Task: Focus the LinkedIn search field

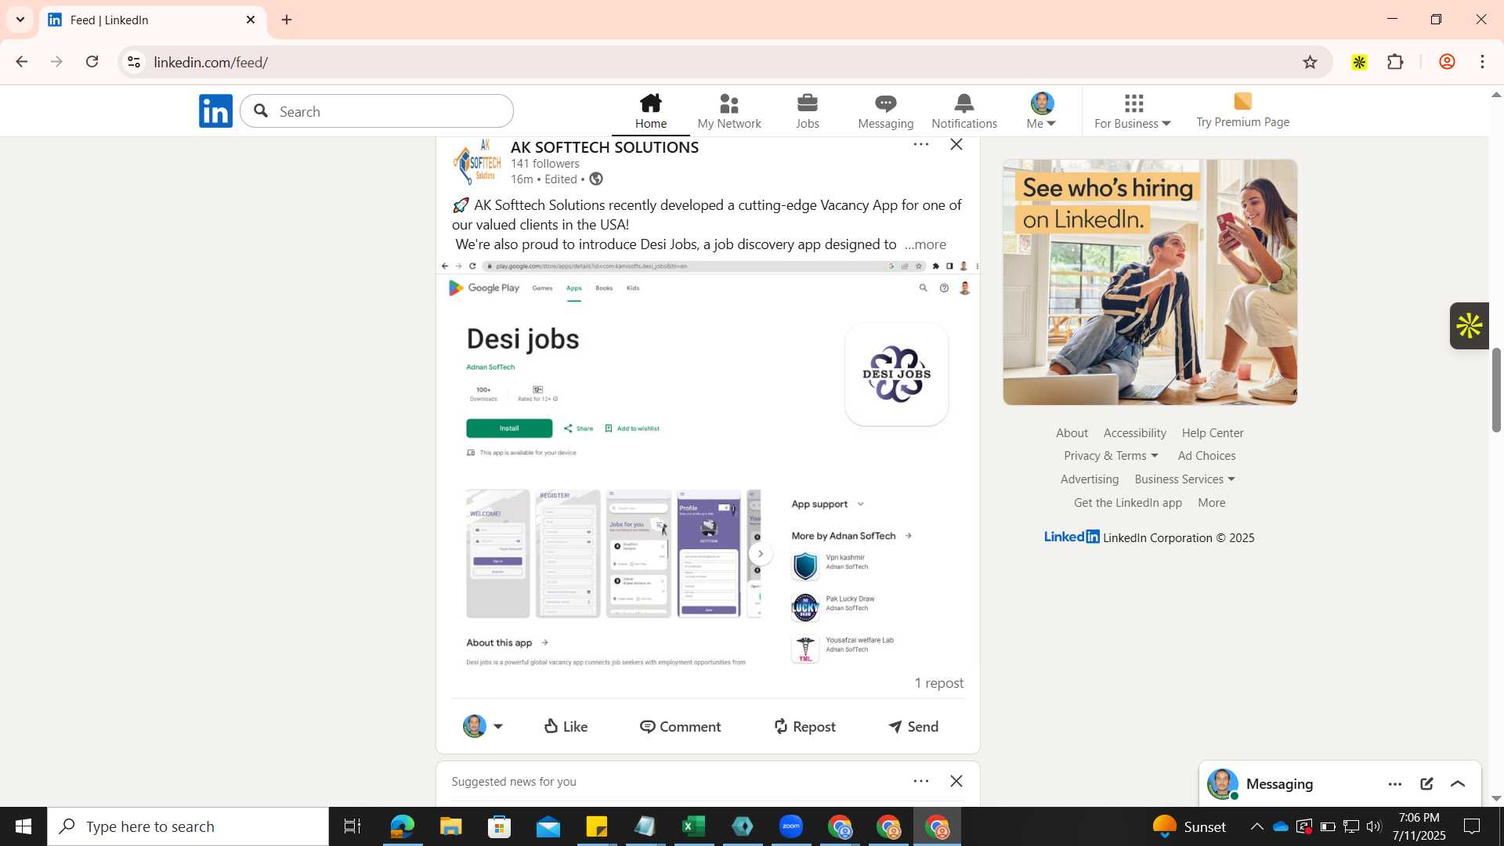Action: tap(377, 111)
